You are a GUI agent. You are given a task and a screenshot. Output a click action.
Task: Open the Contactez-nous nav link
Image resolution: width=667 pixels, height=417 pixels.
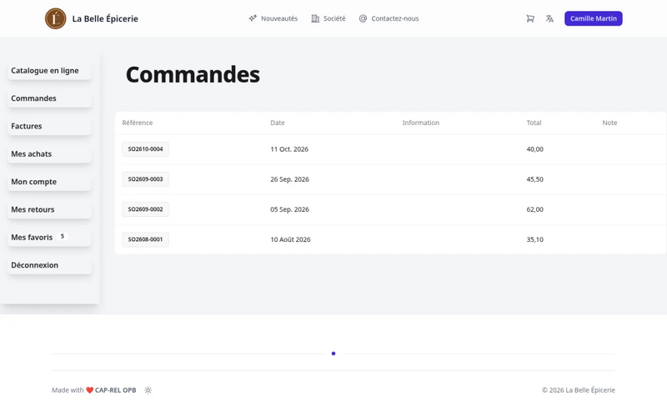[x=389, y=18]
